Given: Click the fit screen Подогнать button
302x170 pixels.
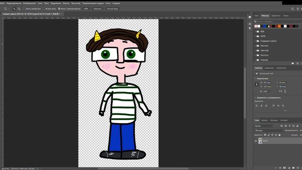Looking at the screenshot, I should (98, 9).
